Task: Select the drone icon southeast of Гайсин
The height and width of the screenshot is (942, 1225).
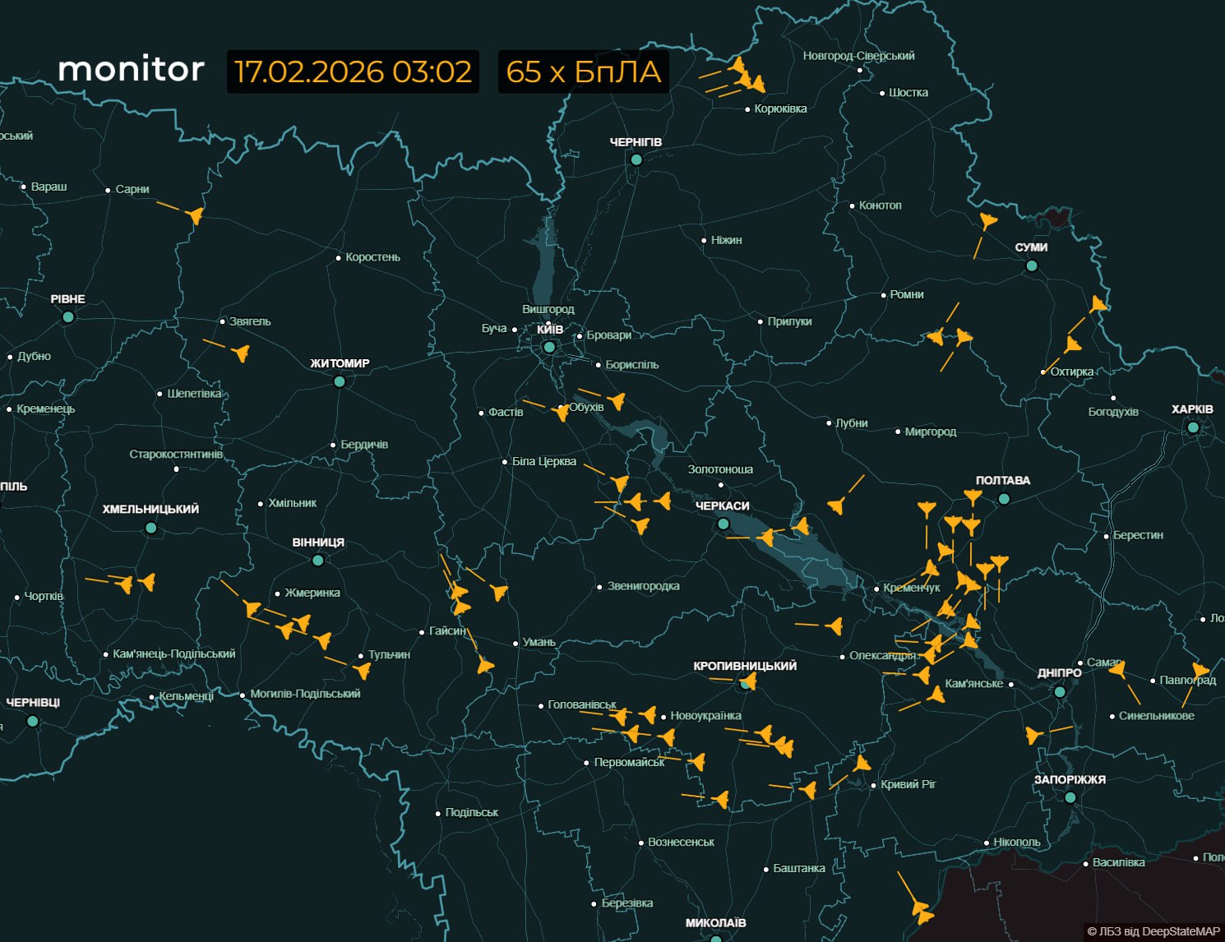Action: coord(485,665)
